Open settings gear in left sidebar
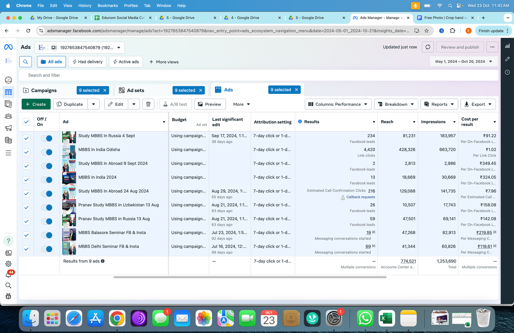This screenshot has width=514, height=333. (x=9, y=264)
